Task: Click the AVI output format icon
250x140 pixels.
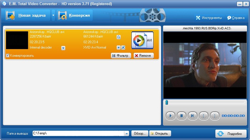Action: coord(142,40)
